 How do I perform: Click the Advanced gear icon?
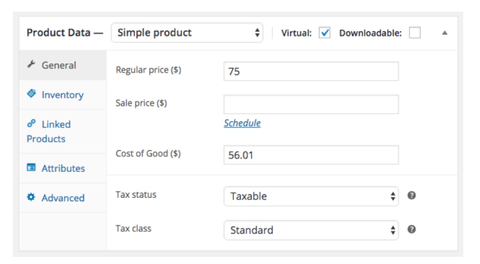(x=31, y=197)
